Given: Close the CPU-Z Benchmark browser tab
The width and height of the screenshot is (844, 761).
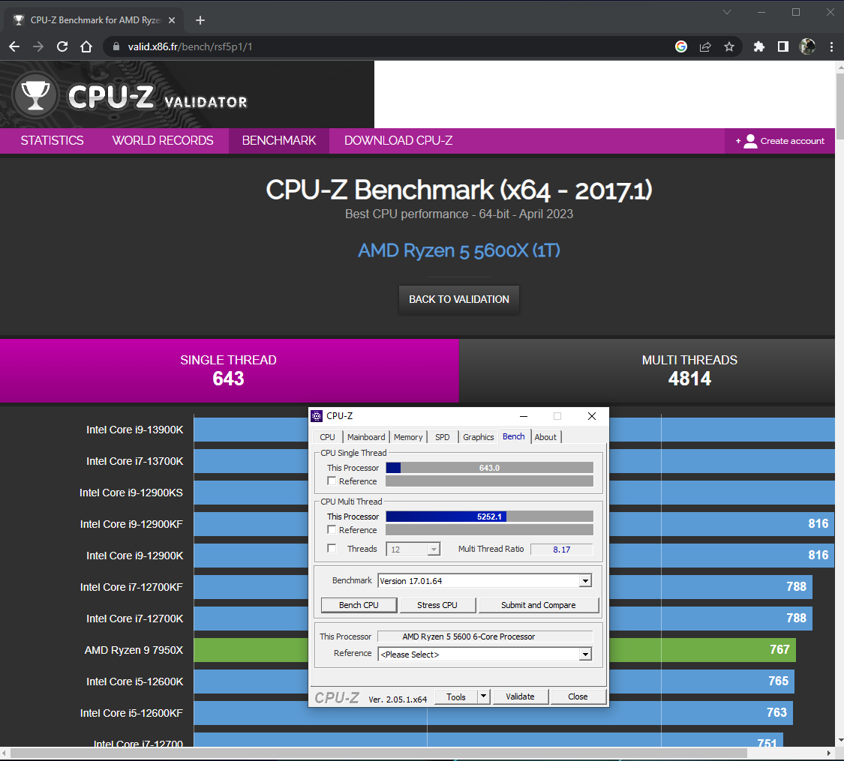Looking at the screenshot, I should point(172,20).
